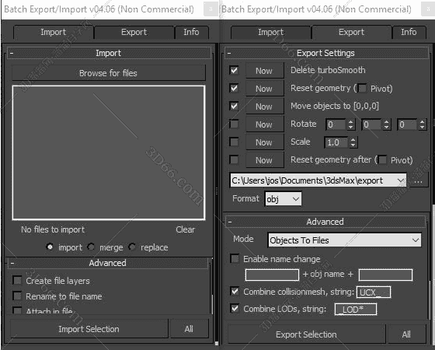Screen dimensions: 435x350
Task: Enable the Rotate checkbox
Action: pyautogui.click(x=234, y=124)
